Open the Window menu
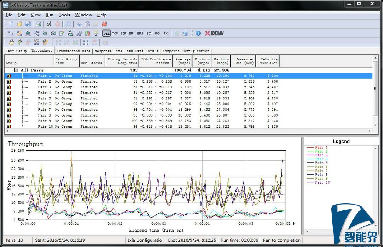Viewport: 383px width, 247px height. 83,15
